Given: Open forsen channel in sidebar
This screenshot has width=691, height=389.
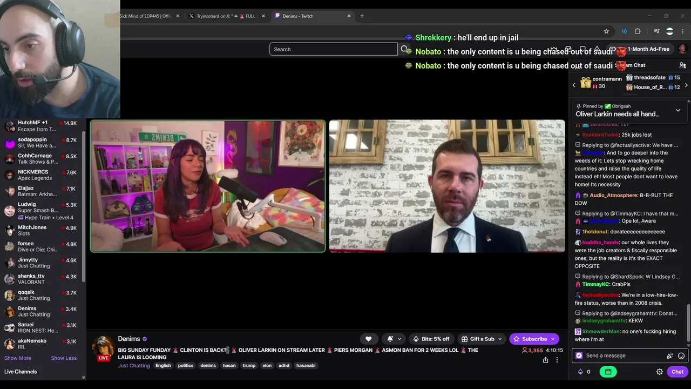Looking at the screenshot, I should click(41, 246).
